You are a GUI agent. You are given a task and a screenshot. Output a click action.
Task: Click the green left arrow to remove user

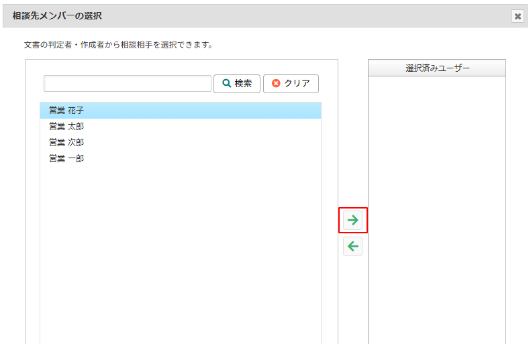353,247
